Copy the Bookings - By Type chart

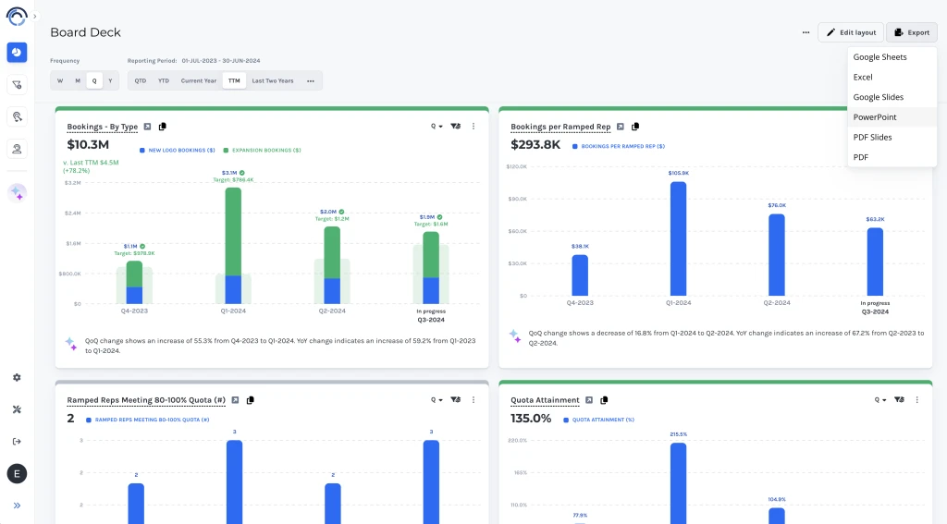click(x=163, y=127)
